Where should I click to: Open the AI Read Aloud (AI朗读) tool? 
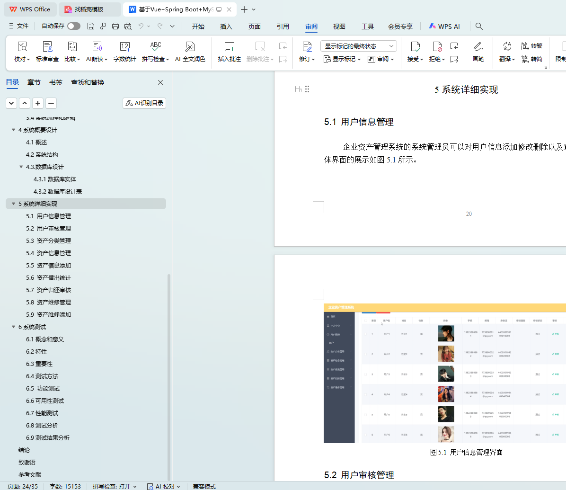click(97, 47)
